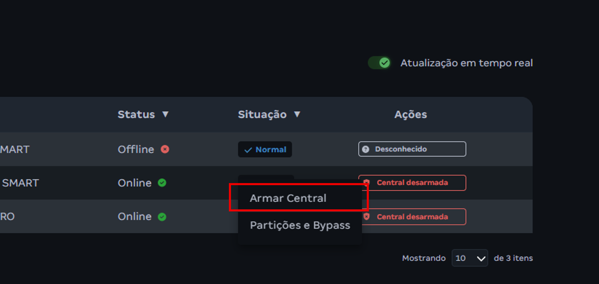Click the shield icon in last row

point(367,217)
